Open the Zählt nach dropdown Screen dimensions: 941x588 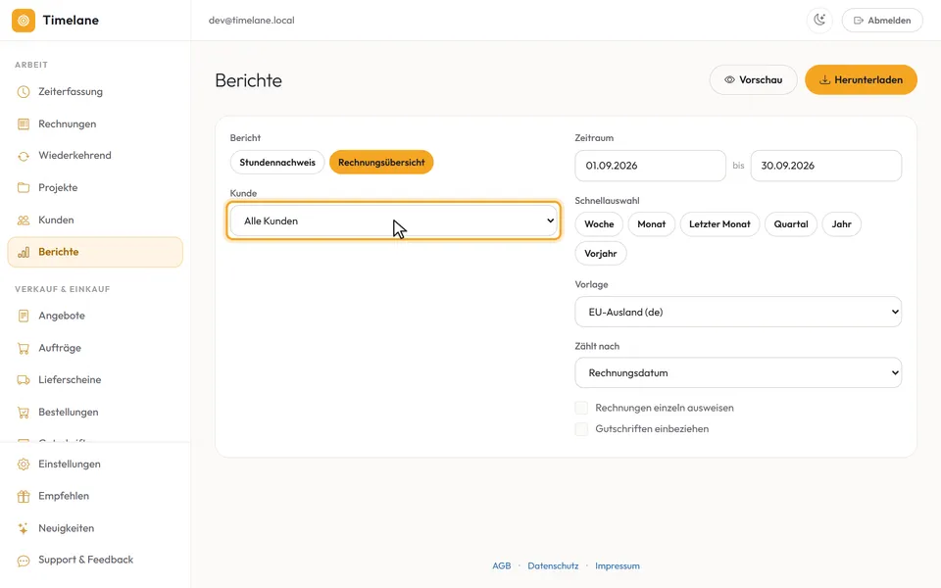pos(738,372)
